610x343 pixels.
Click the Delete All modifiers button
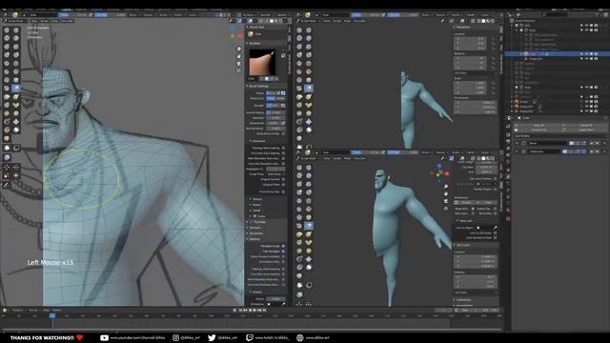(585, 125)
